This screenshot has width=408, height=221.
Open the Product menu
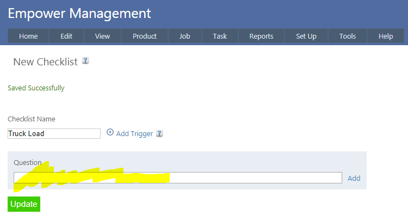pyautogui.click(x=145, y=36)
